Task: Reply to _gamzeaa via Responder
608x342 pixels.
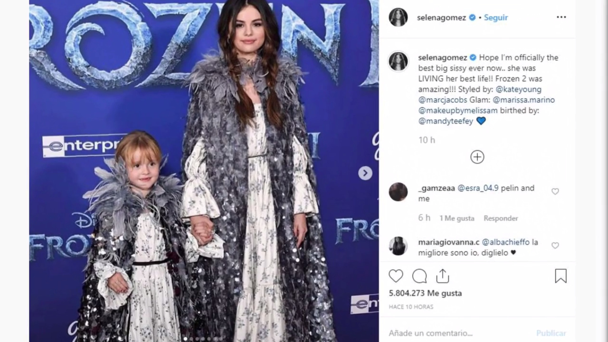Action: [501, 218]
